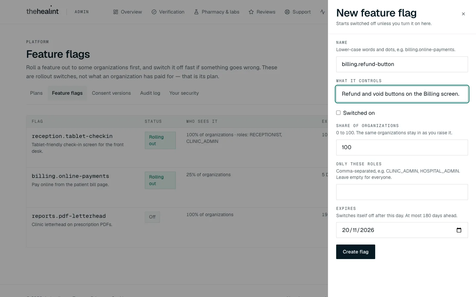Click the Switched on label text

coord(359,113)
